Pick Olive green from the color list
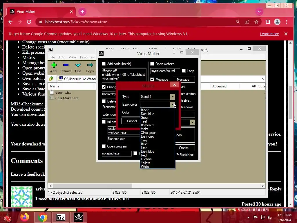Viewport: 297px width, 223px height. click(157, 133)
